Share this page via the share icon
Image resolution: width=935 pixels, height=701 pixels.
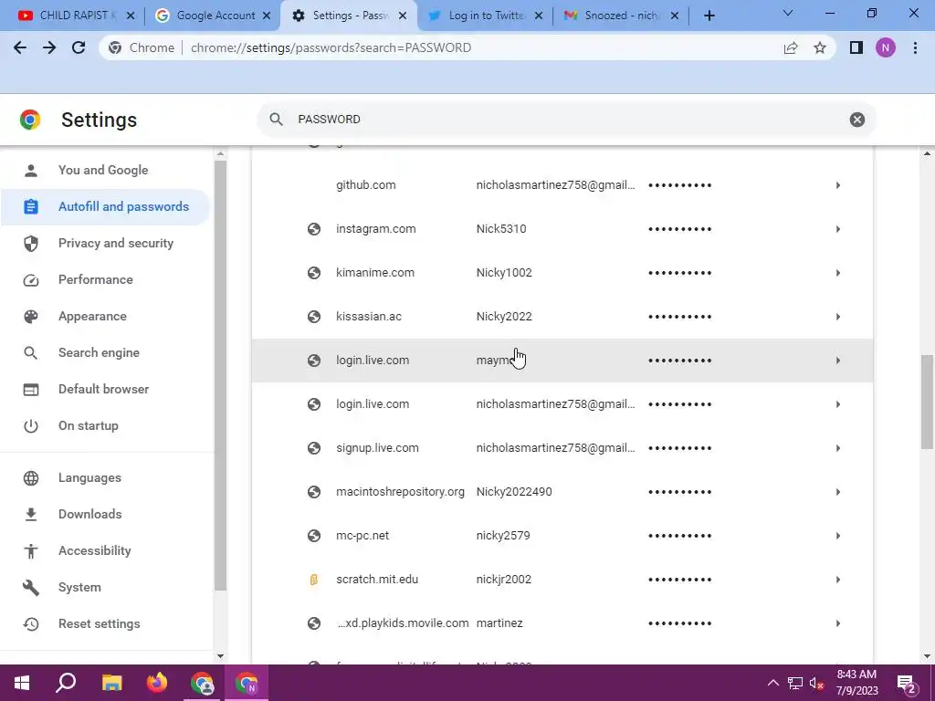coord(791,47)
